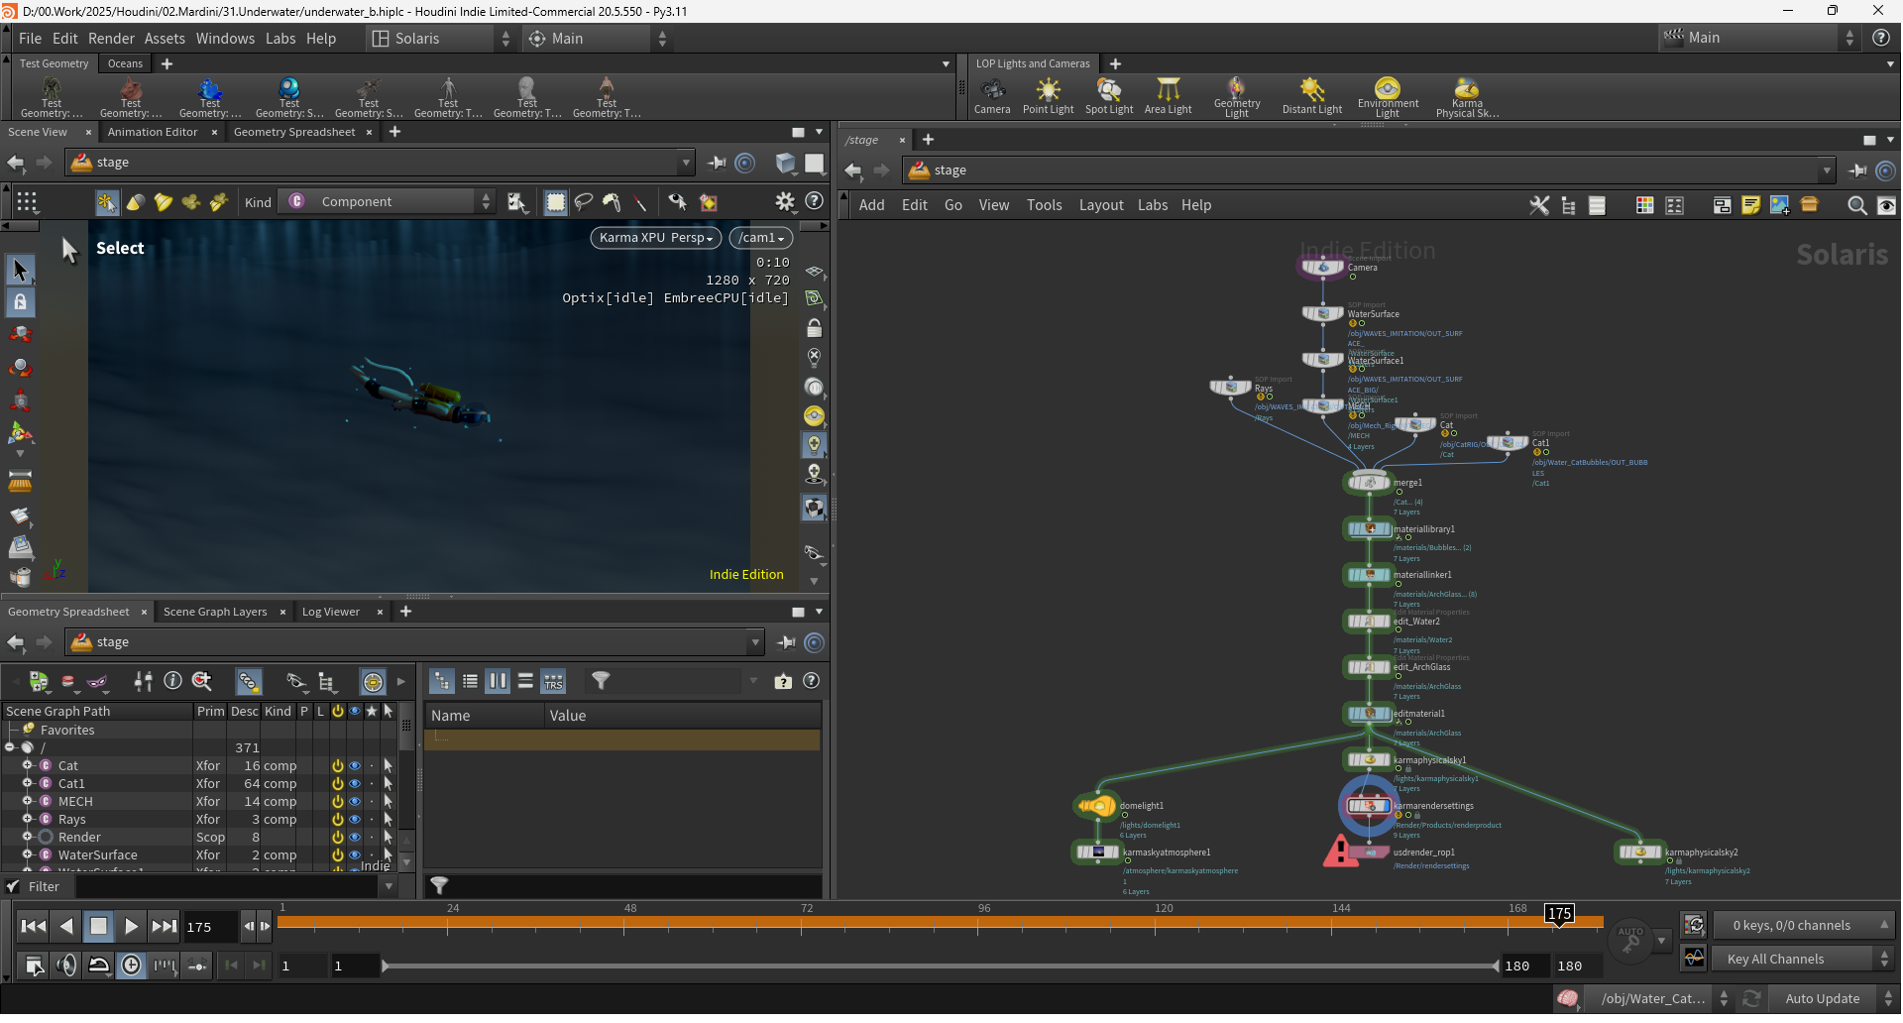This screenshot has width=1903, height=1023.
Task: Click the range slider end handle
Action: pyautogui.click(x=1496, y=966)
